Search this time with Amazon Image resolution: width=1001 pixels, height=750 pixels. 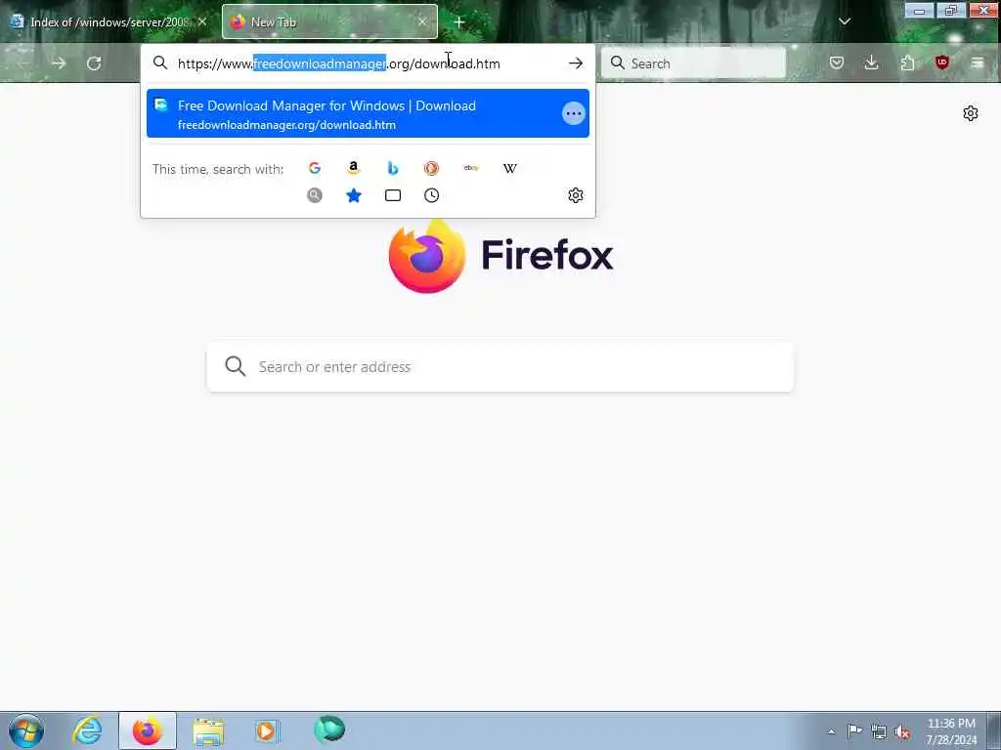[354, 168]
